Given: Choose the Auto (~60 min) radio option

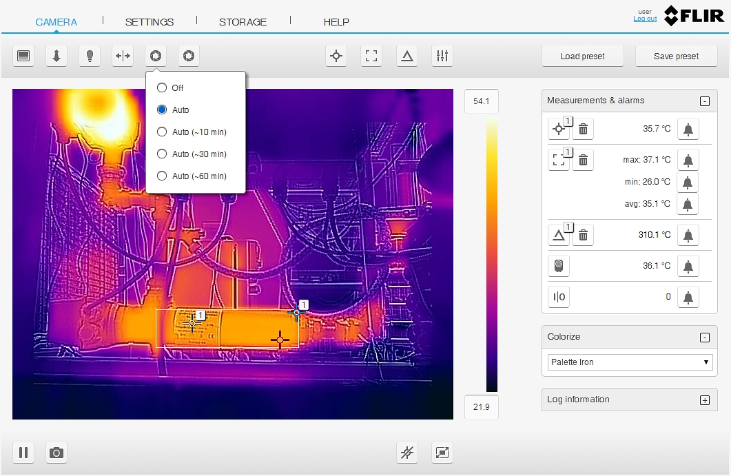Looking at the screenshot, I should pos(162,176).
